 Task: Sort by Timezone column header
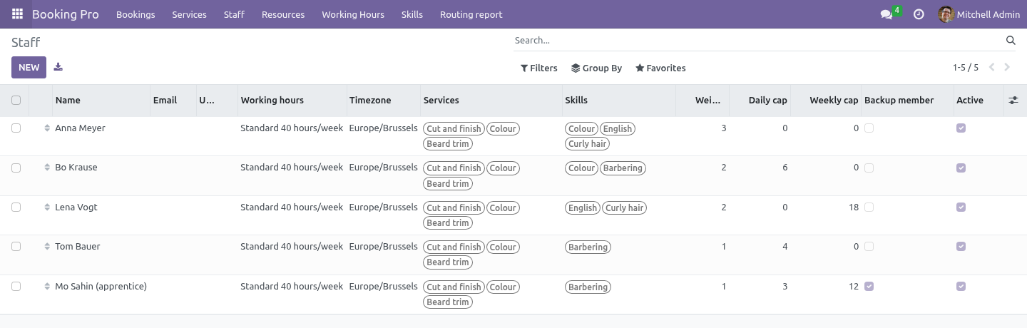click(x=384, y=101)
